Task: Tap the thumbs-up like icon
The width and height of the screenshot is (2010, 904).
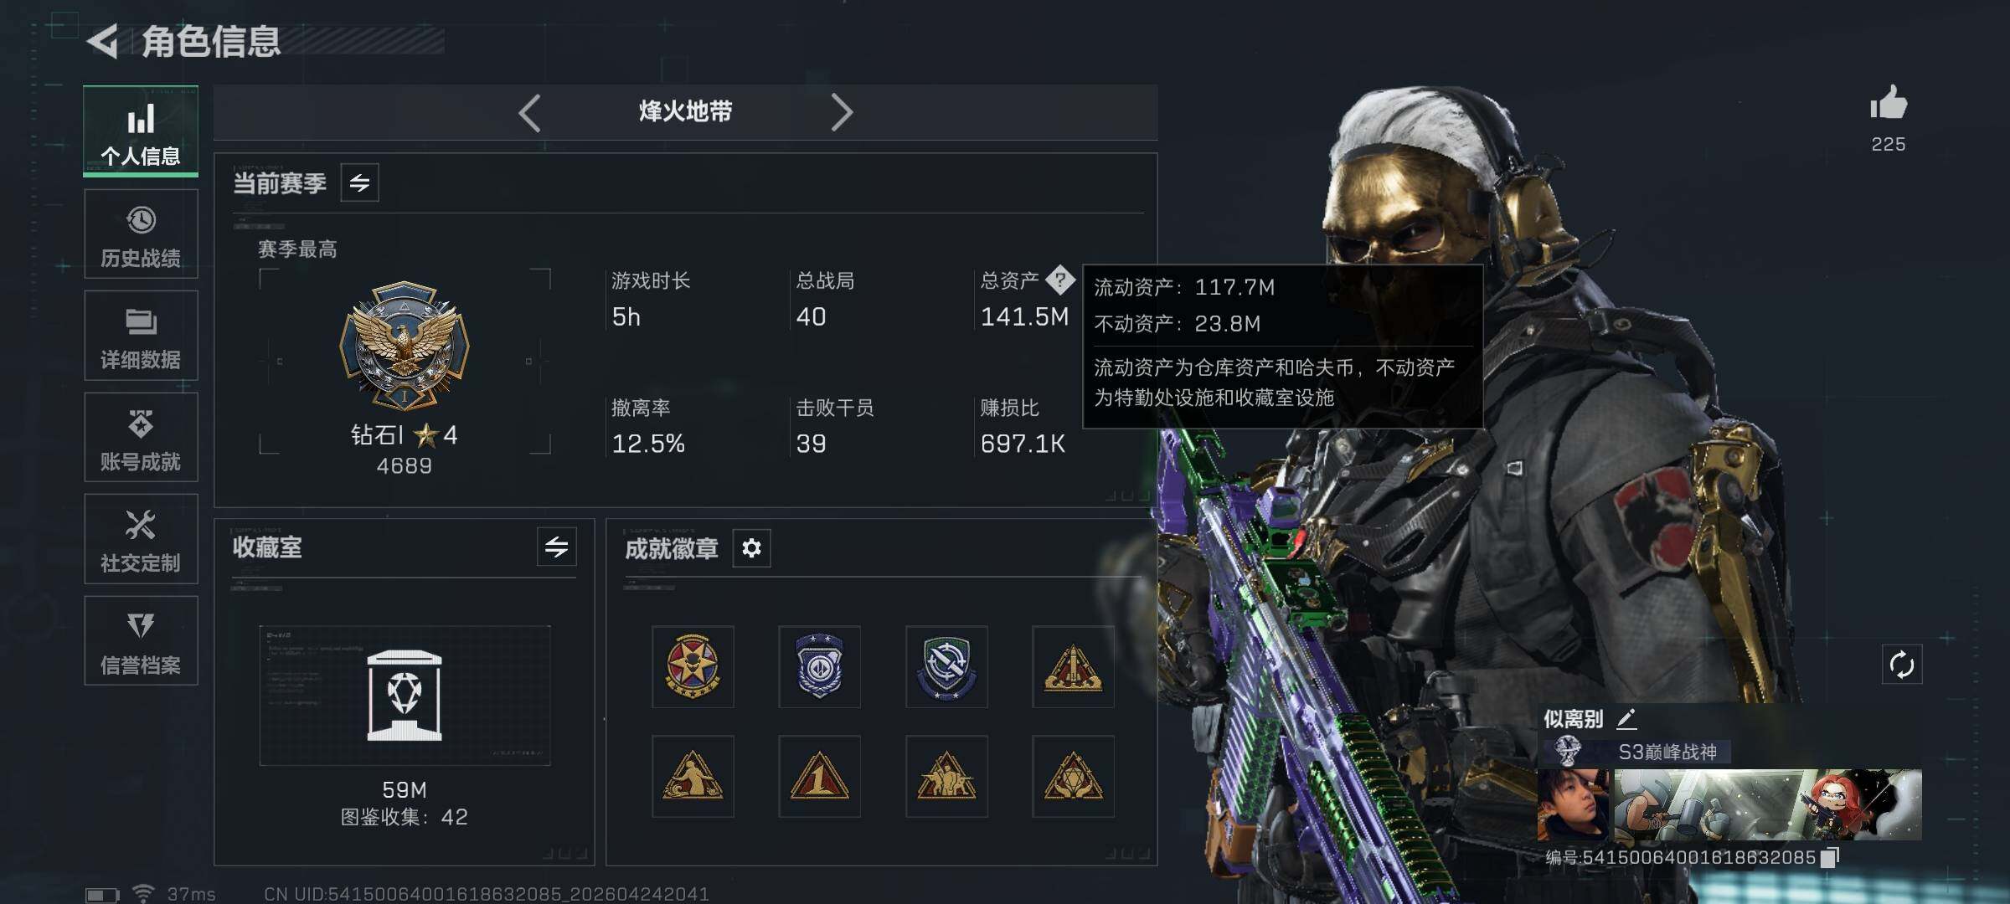Action: (1889, 104)
